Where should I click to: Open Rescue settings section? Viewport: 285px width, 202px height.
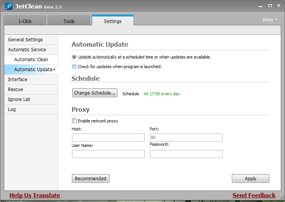coord(31,90)
